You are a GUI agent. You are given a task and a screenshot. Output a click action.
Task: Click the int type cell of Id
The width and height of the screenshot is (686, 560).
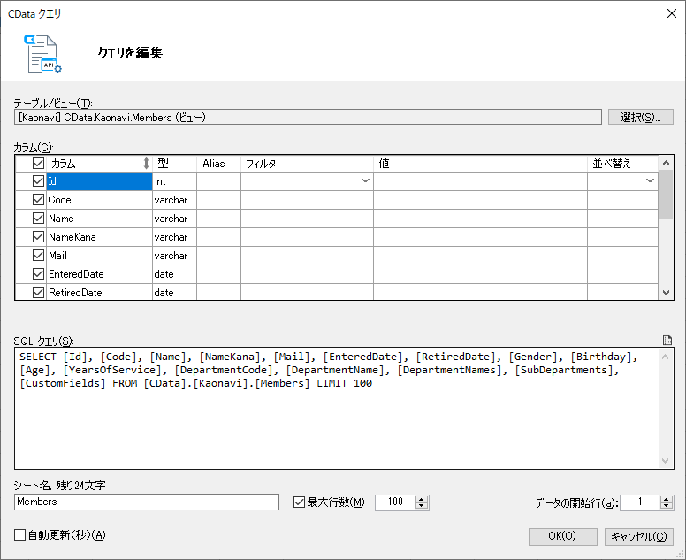[174, 180]
